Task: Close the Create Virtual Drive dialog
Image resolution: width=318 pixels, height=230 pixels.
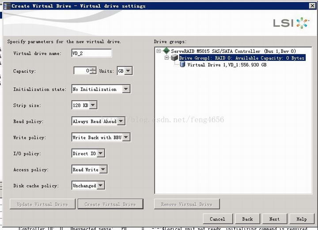Action: click(312, 6)
